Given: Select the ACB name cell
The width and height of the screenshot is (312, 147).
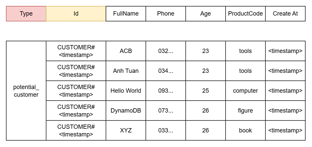Looking at the screenshot, I should [126, 51].
